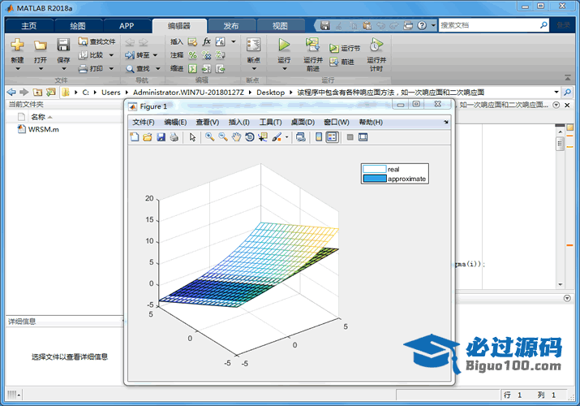Open Figure 1 帮助(H) menu
The width and height of the screenshot is (580, 406).
[371, 122]
